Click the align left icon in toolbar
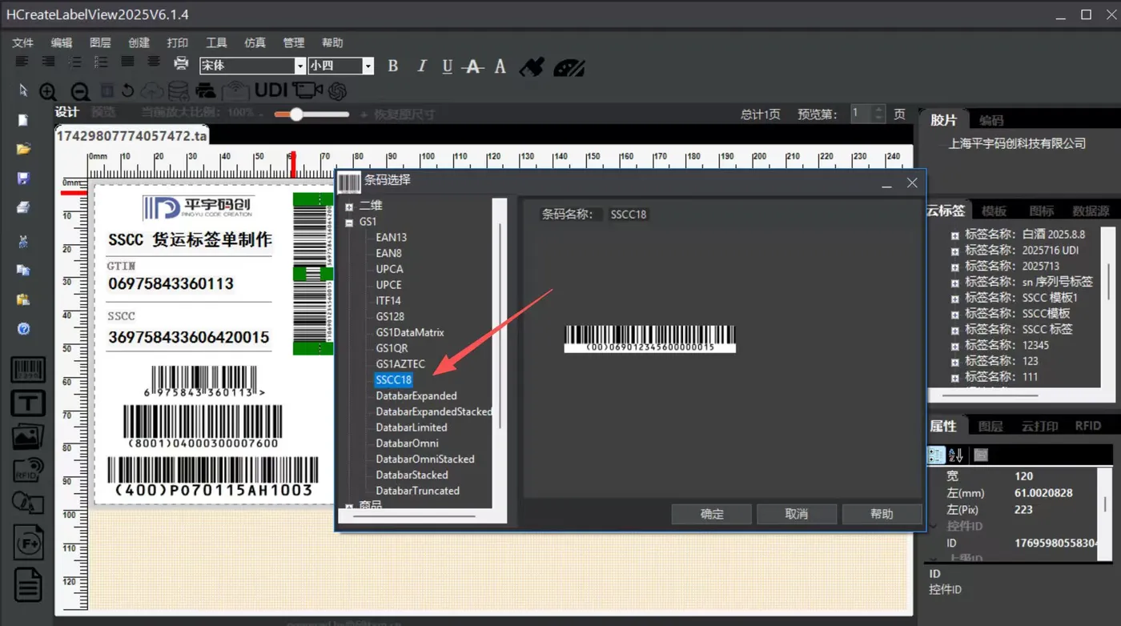Screen dimensions: 1121x626 (22, 62)
